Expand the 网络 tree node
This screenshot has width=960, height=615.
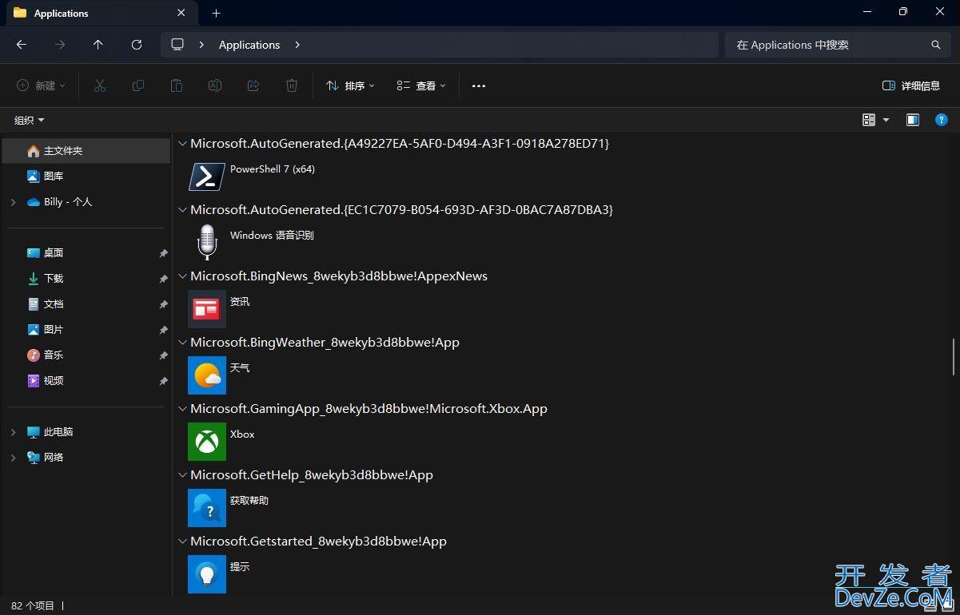13,458
